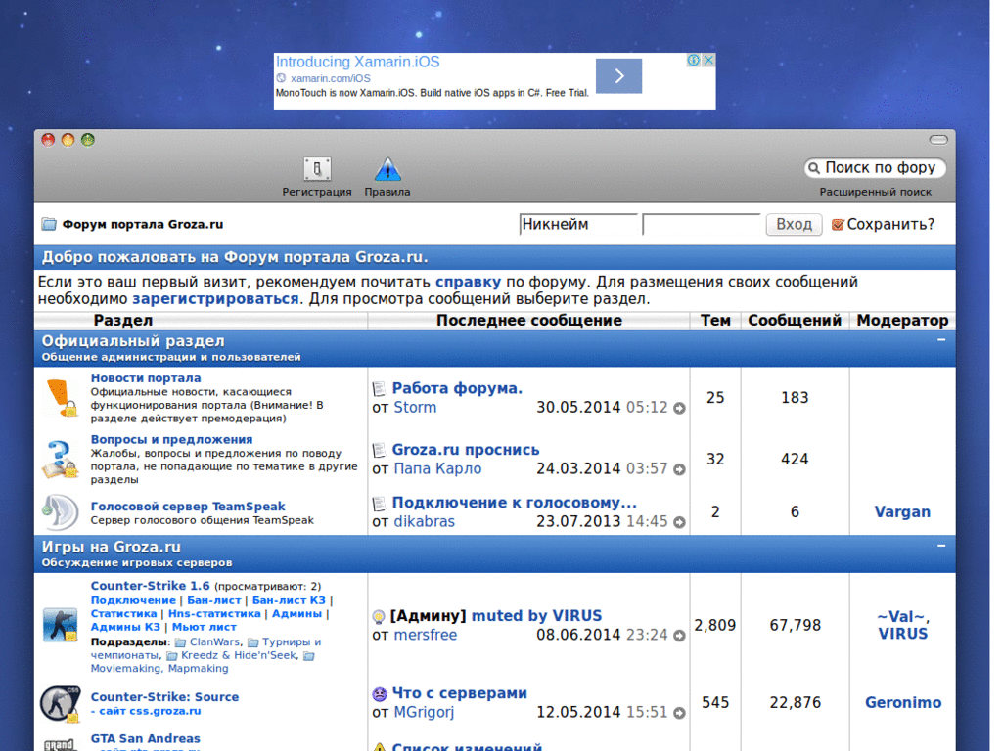Open the Правила warning triangle icon

point(387,169)
